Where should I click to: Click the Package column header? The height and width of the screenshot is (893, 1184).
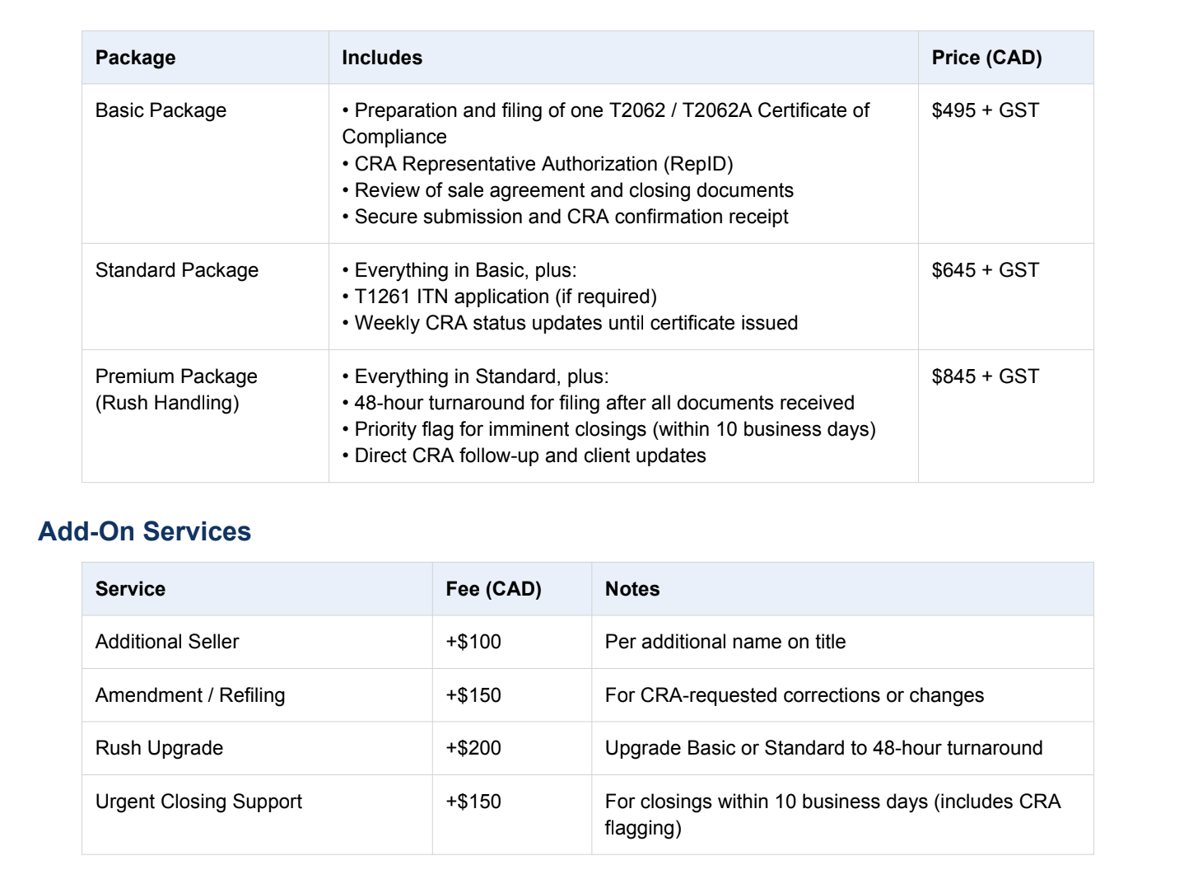(x=135, y=58)
